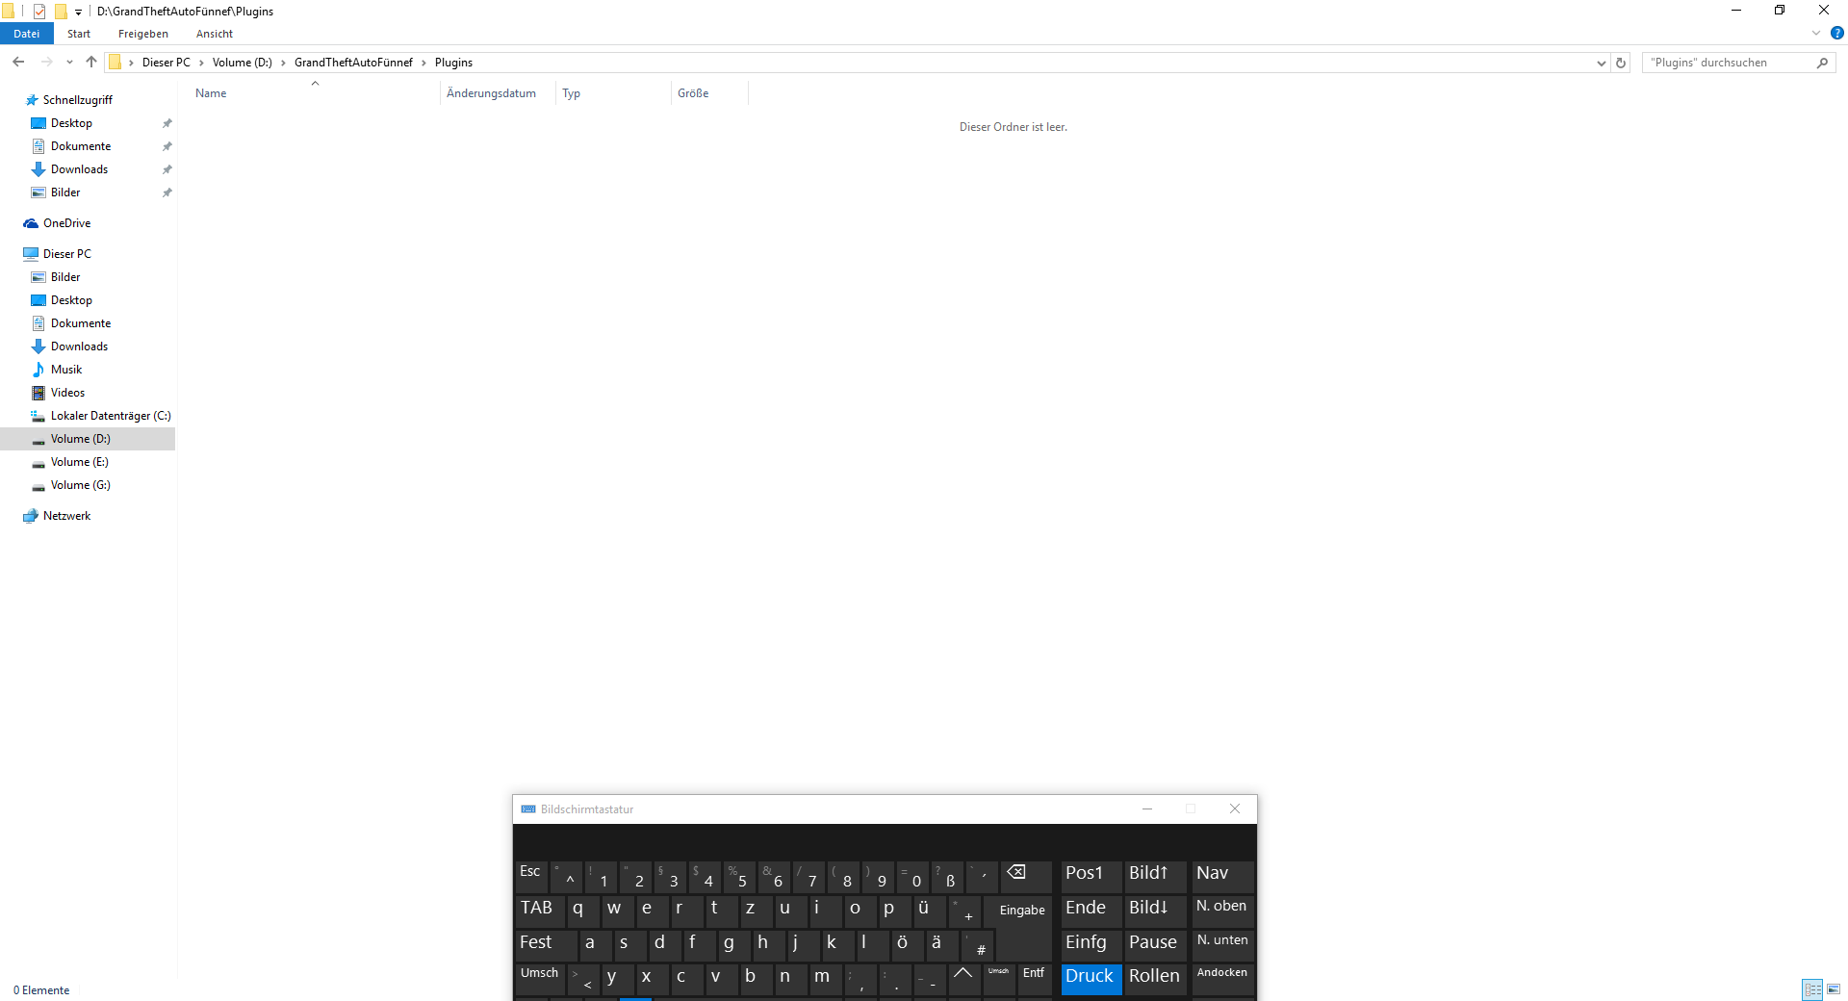Click the Pos1 key on keyboard
The height and width of the screenshot is (1001, 1848).
click(1091, 876)
